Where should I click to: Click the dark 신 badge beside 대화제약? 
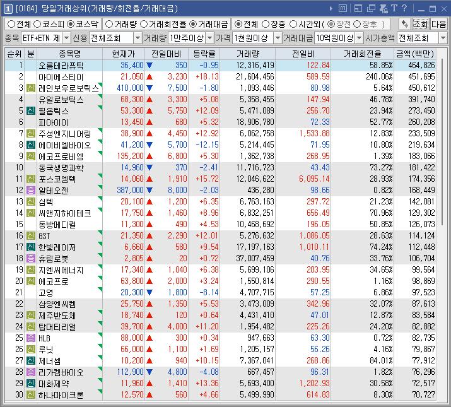pos(31,383)
